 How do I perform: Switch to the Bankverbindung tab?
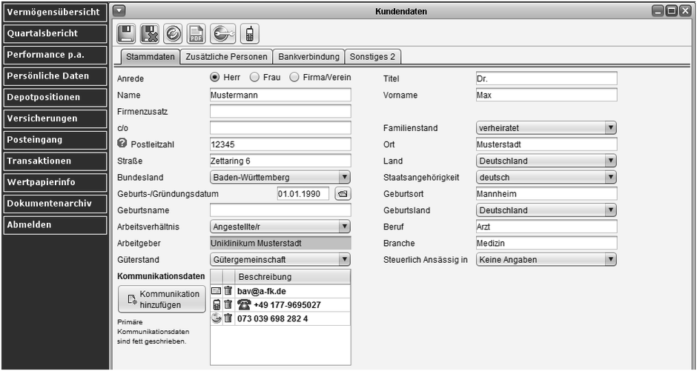tap(308, 57)
